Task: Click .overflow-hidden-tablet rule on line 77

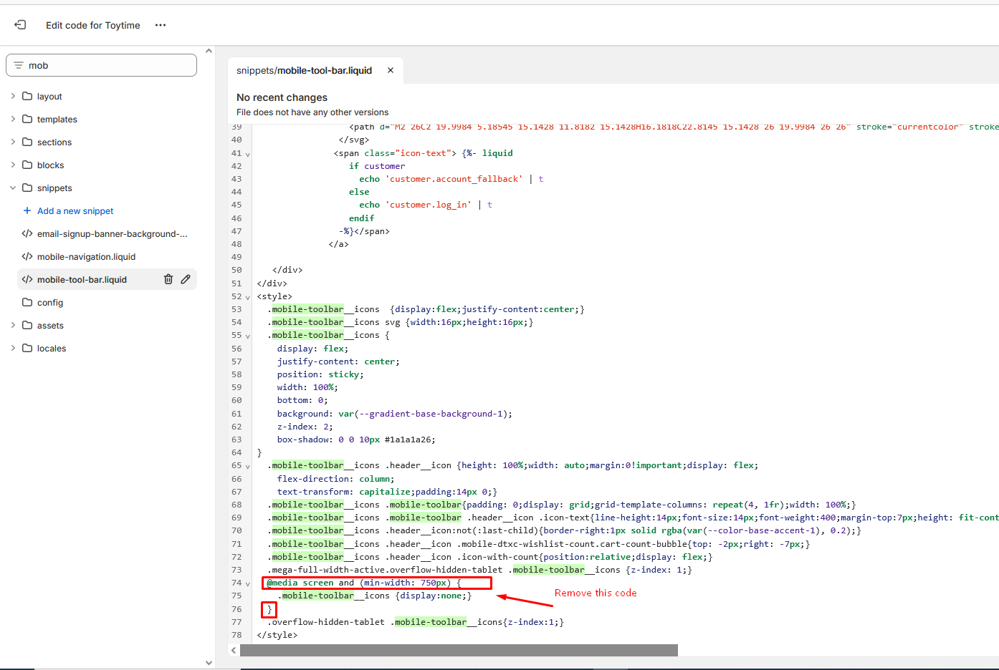Action: coord(416,622)
